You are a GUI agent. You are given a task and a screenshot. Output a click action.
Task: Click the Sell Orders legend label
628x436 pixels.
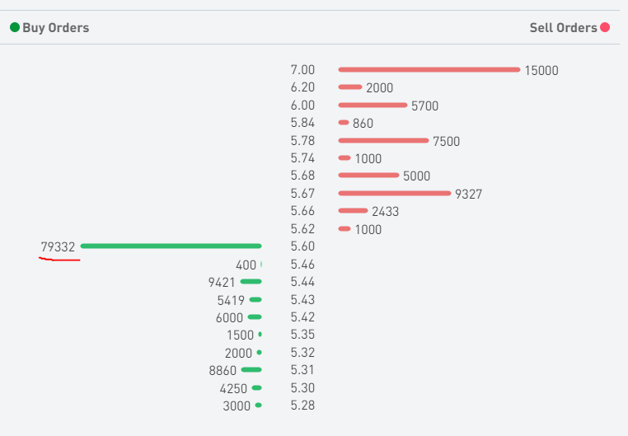pos(563,28)
